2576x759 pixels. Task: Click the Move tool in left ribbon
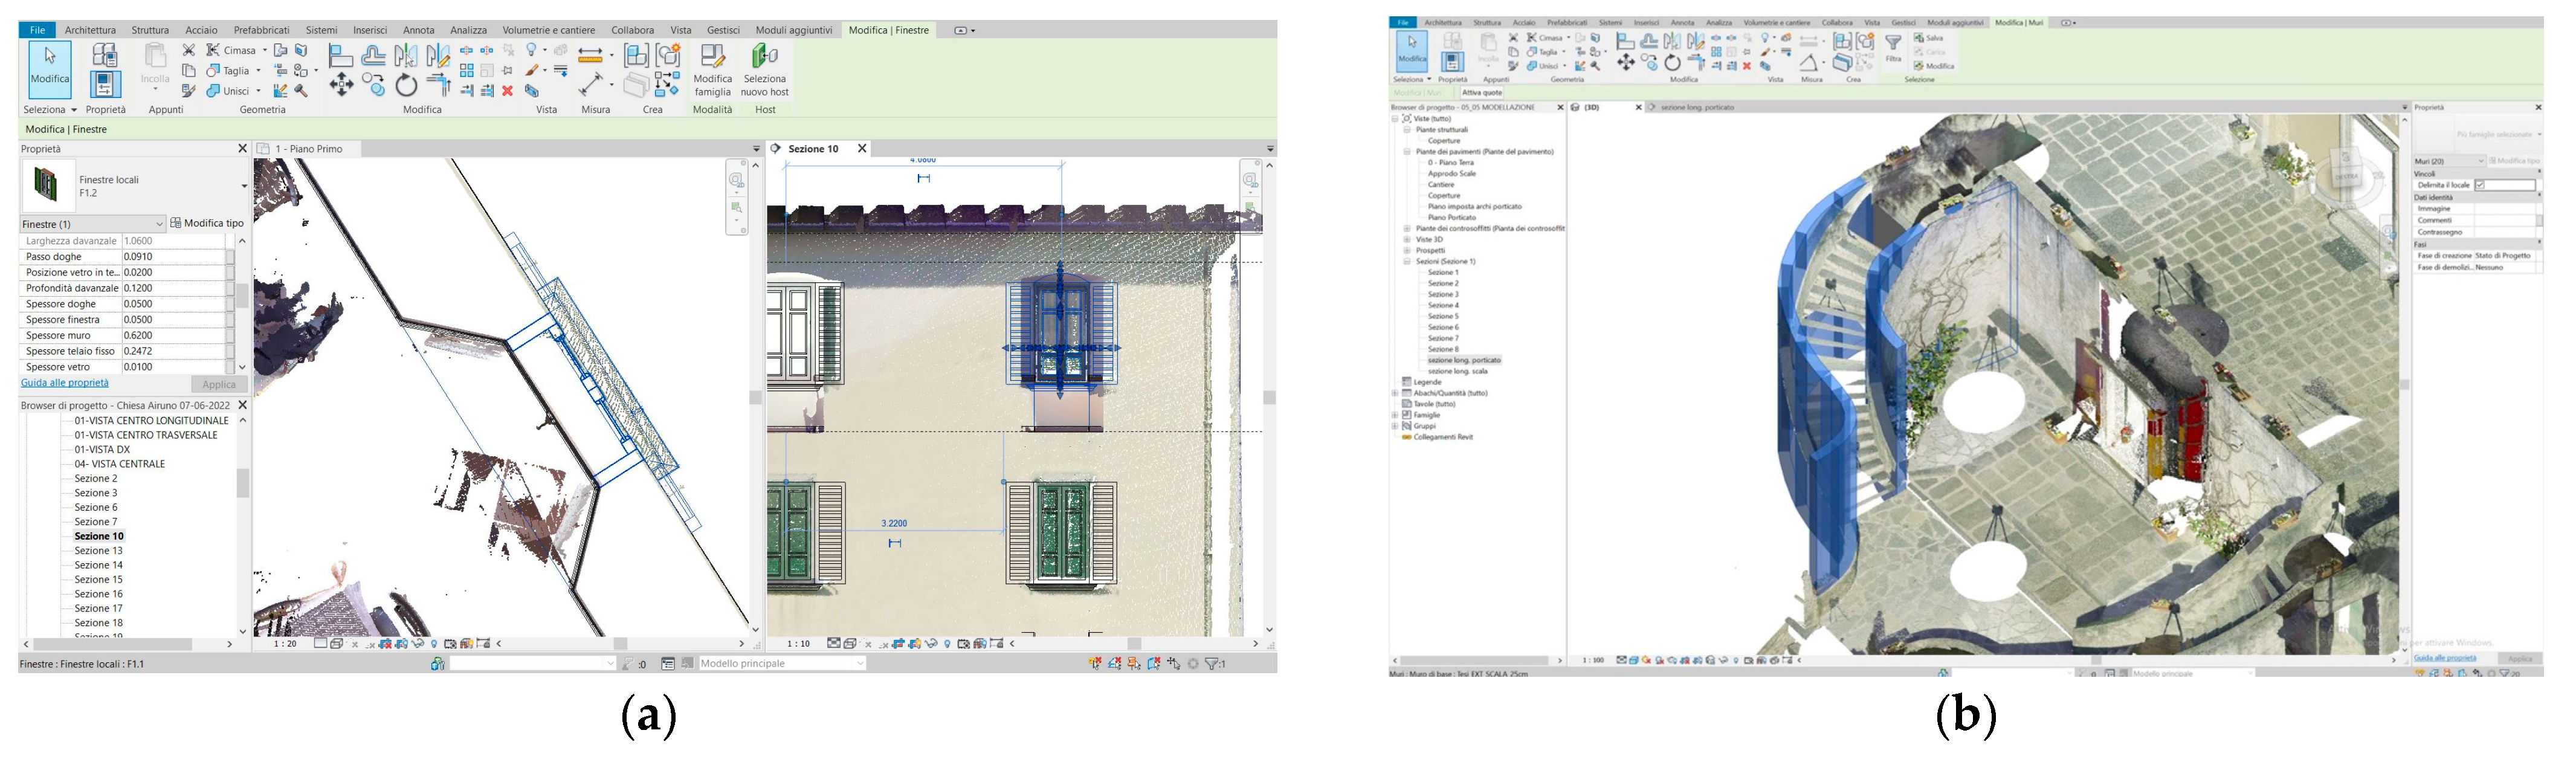pyautogui.click(x=341, y=85)
